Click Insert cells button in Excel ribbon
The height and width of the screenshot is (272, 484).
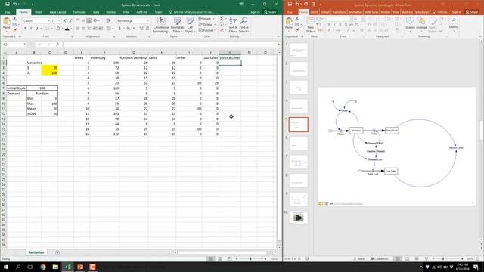click(x=206, y=19)
